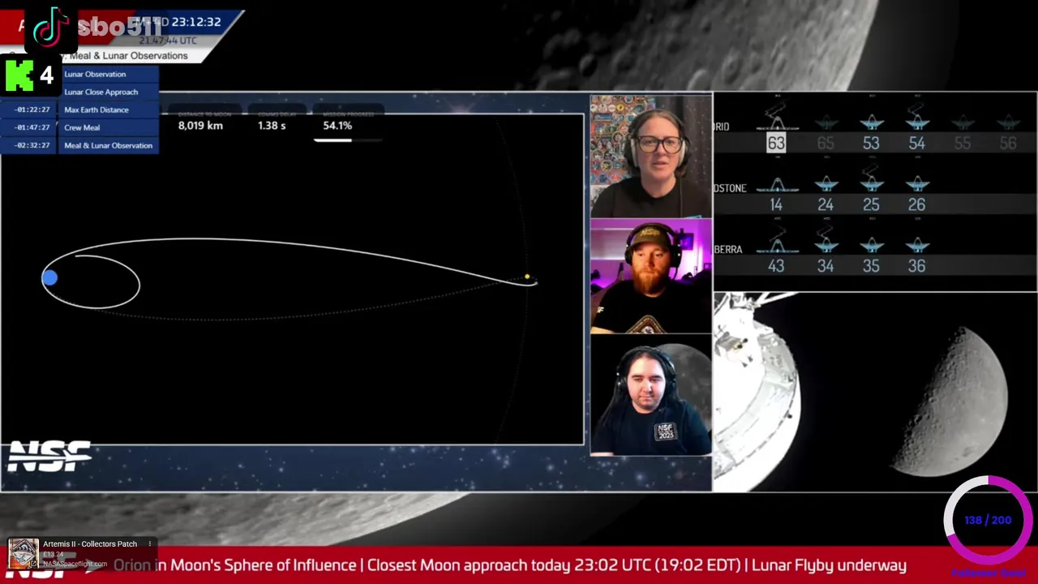Screen dimensions: 1038x584
Task: Click the Goldstone station label
Action: (x=730, y=188)
